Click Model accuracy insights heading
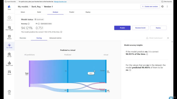This screenshot has height=99, width=177. [x=133, y=45]
